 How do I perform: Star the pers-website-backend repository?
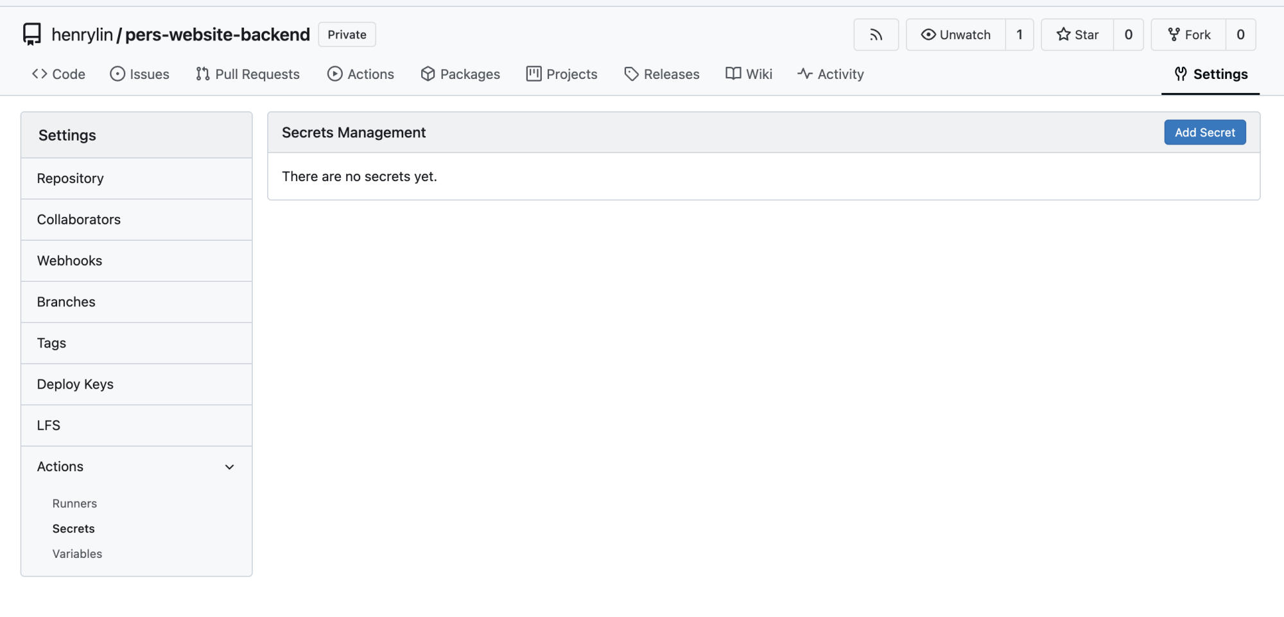pyautogui.click(x=1077, y=35)
